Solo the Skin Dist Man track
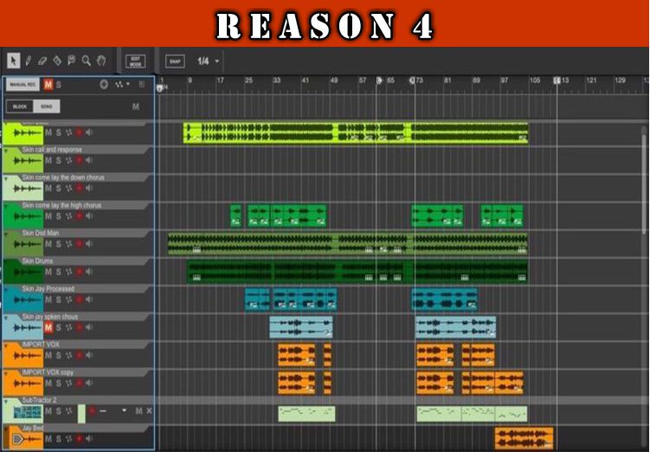The height and width of the screenshot is (452, 650). pyautogui.click(x=59, y=244)
